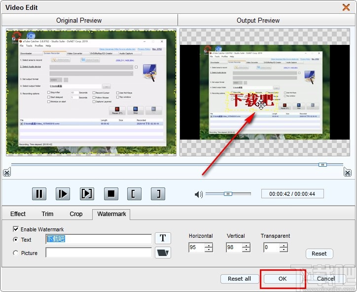Click the Pause playback button
Viewport: 357px width, 292px height.
click(39, 194)
